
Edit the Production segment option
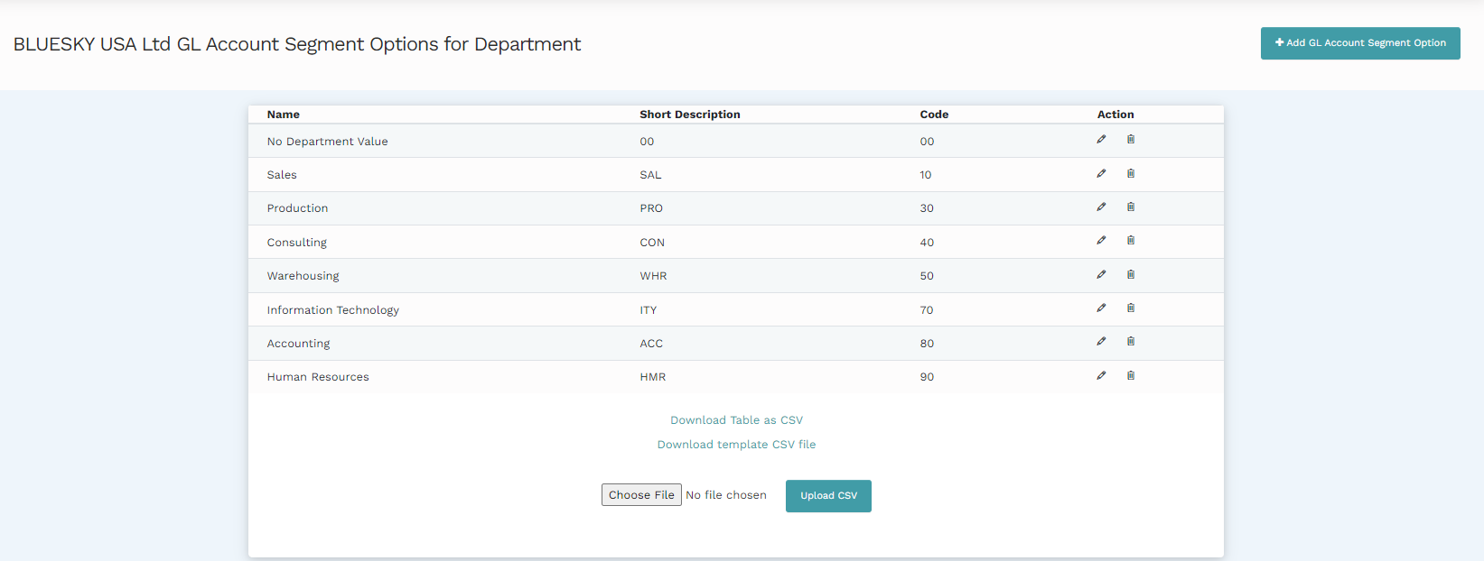[1101, 207]
